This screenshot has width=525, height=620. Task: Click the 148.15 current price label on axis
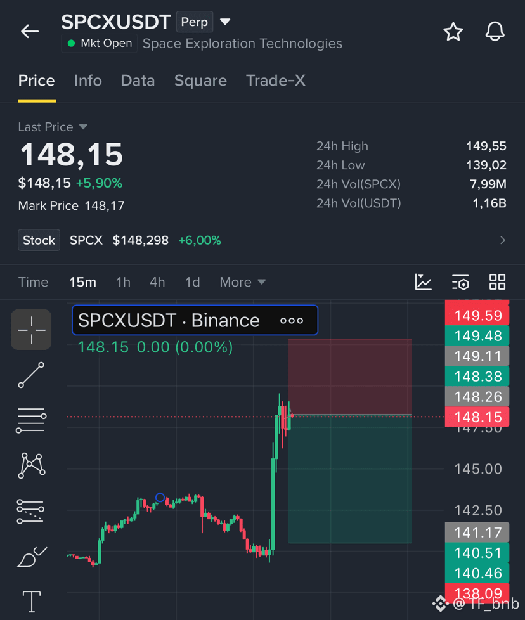[x=477, y=417]
